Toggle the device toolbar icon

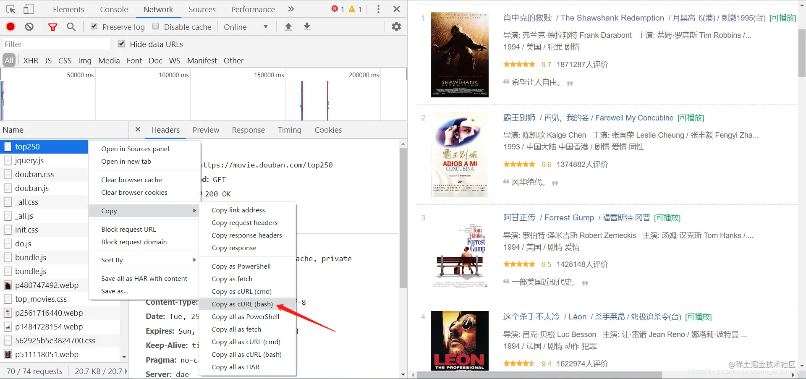29,9
